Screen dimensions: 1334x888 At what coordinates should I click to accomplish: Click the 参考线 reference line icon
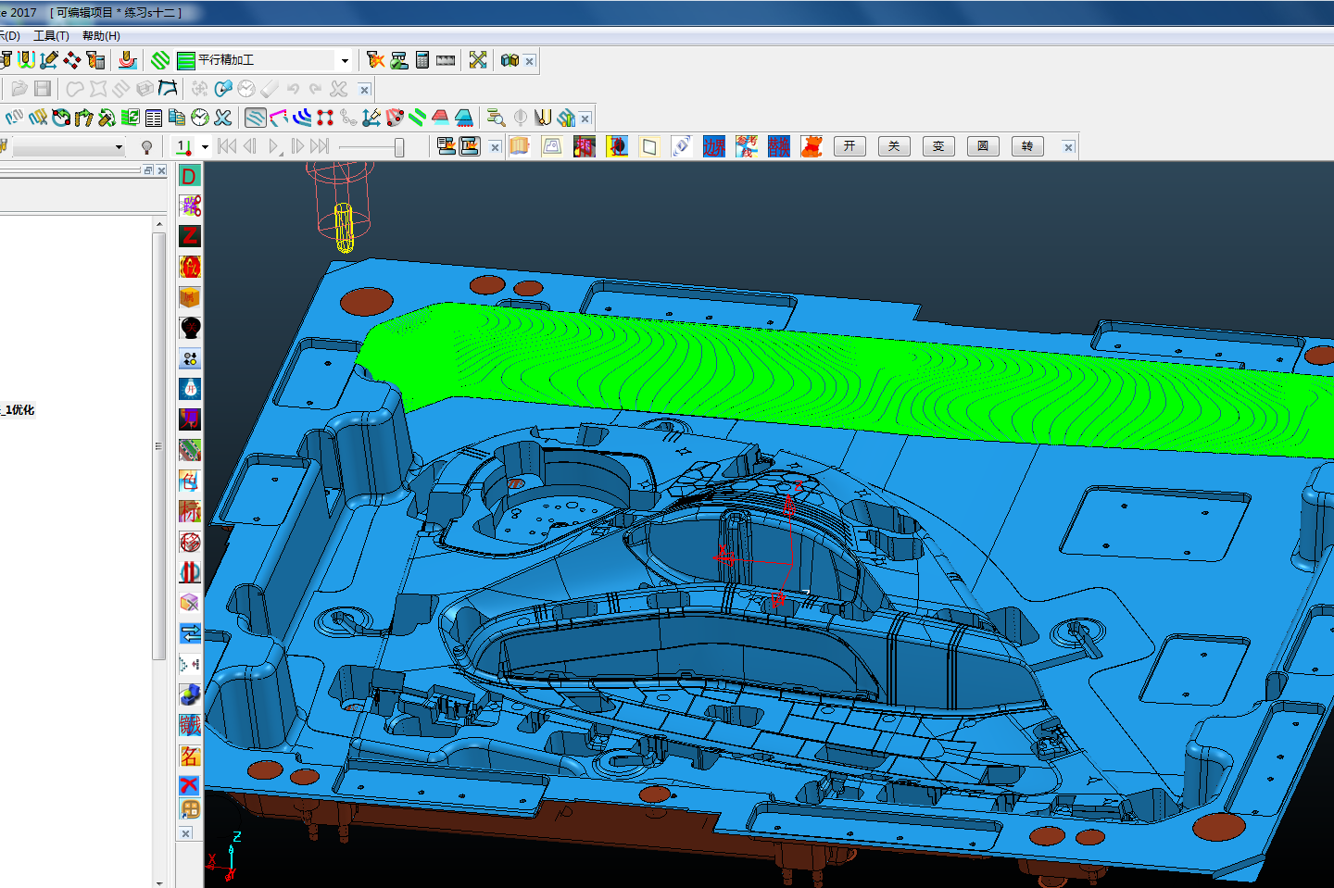pos(747,146)
